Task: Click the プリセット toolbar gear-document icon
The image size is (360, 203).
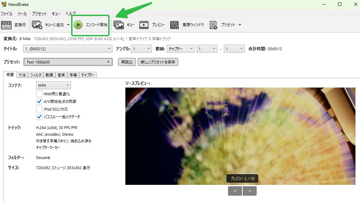Action: (x=213, y=25)
